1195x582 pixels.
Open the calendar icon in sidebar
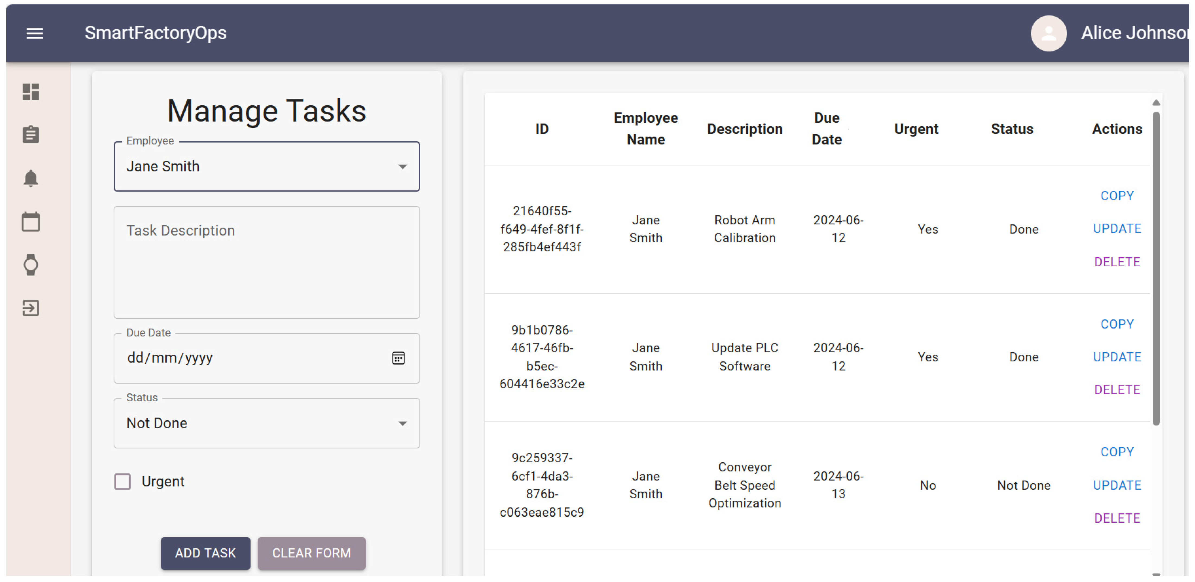[31, 221]
